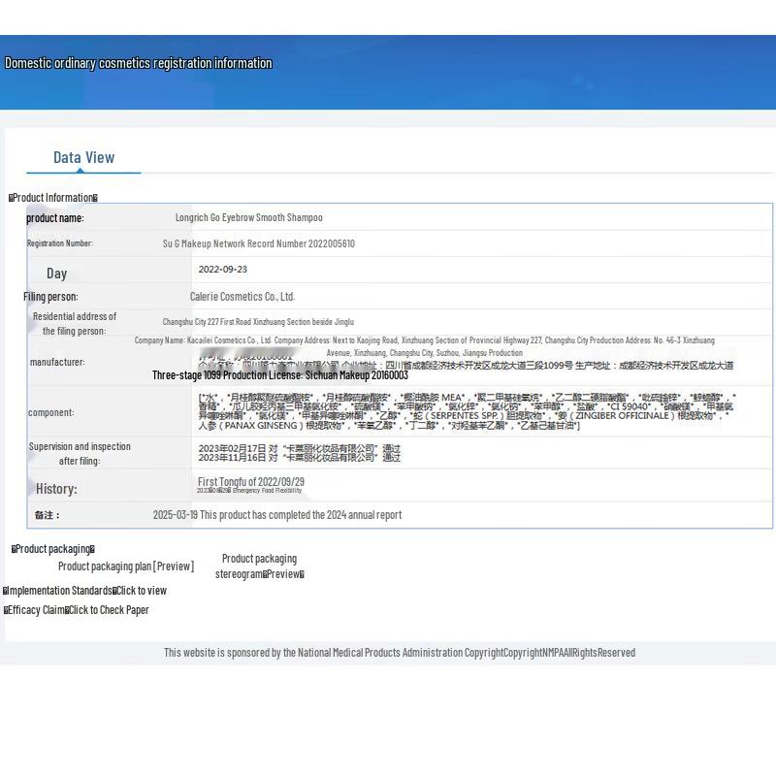The image size is (776, 776).
Task: Select the Calerie Cosmetics Co., Ltd. filing person
Action: point(242,297)
